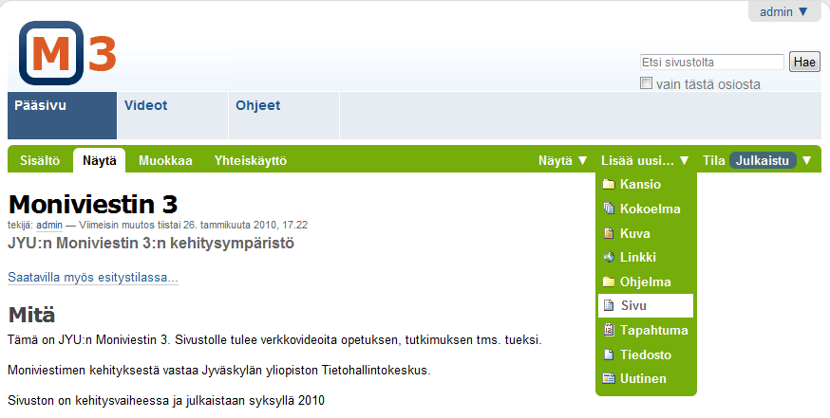Enable 'vain tästä osiosta' checkbox

tap(646, 83)
